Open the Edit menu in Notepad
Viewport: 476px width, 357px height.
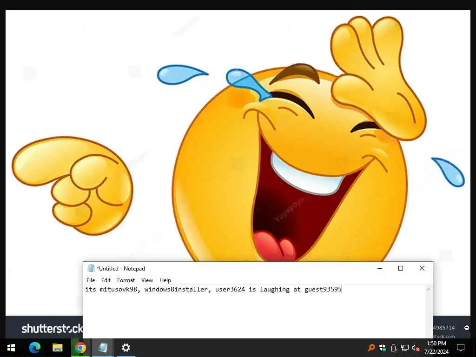click(x=106, y=280)
